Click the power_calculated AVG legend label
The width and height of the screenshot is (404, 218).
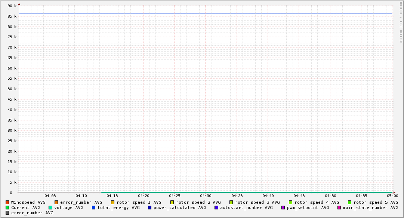(x=179, y=208)
